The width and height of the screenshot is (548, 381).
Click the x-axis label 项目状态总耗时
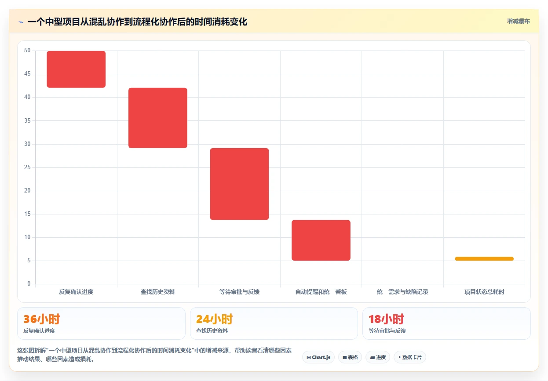click(484, 292)
